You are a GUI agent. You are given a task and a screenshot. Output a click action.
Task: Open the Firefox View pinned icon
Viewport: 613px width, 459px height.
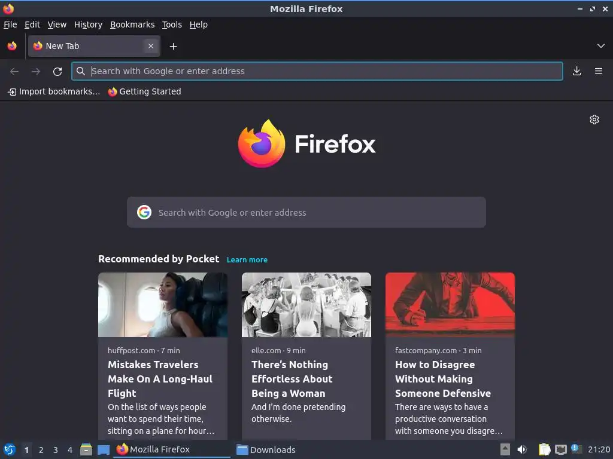tap(12, 46)
